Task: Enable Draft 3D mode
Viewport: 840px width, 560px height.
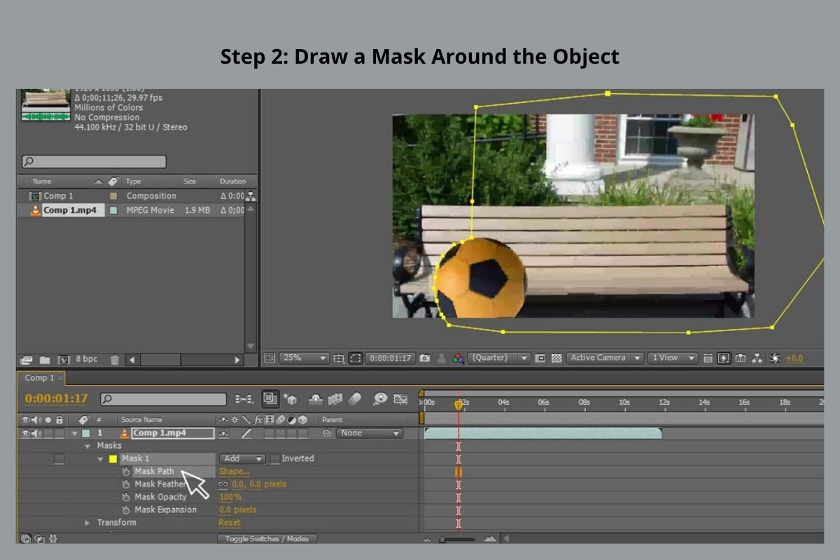Action: click(290, 400)
